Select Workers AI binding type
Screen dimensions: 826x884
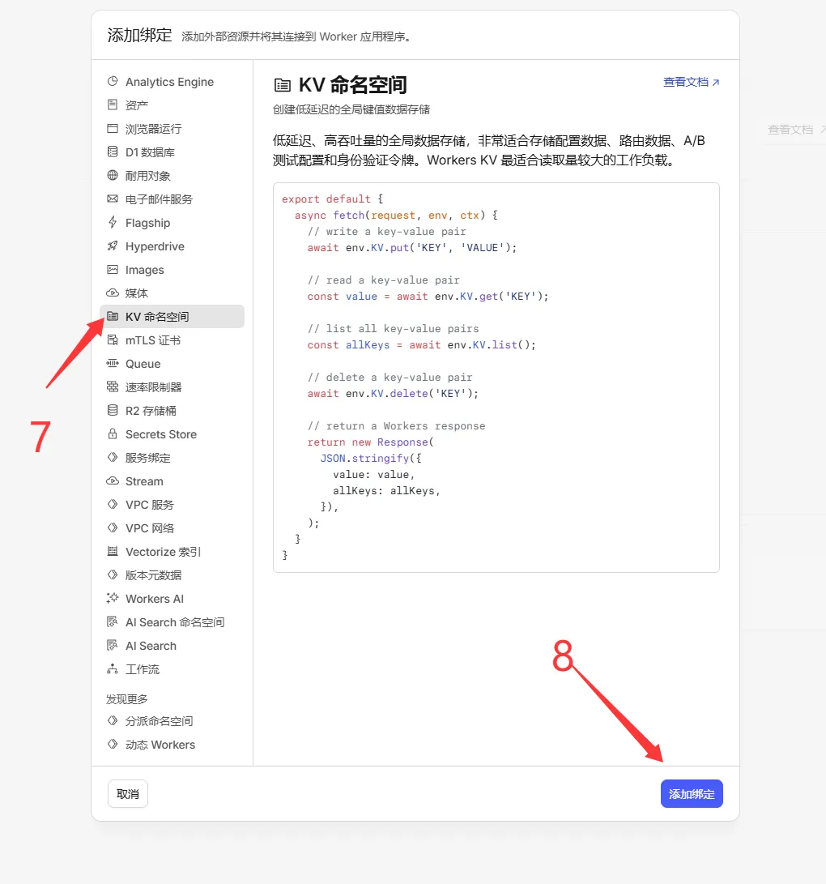click(x=172, y=599)
